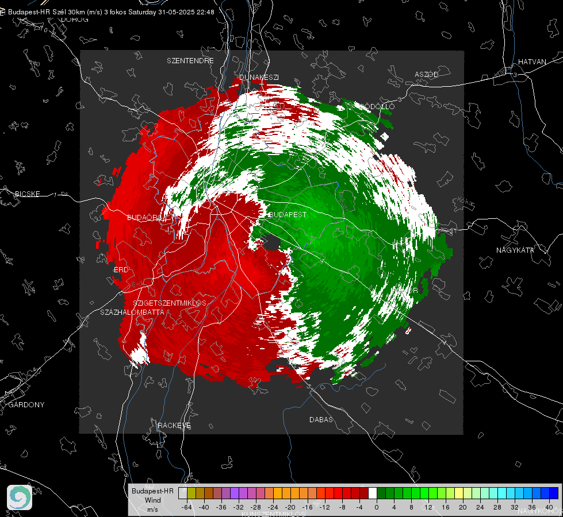Select the DUNAKESZI town label
The height and width of the screenshot is (517, 563).
(259, 77)
